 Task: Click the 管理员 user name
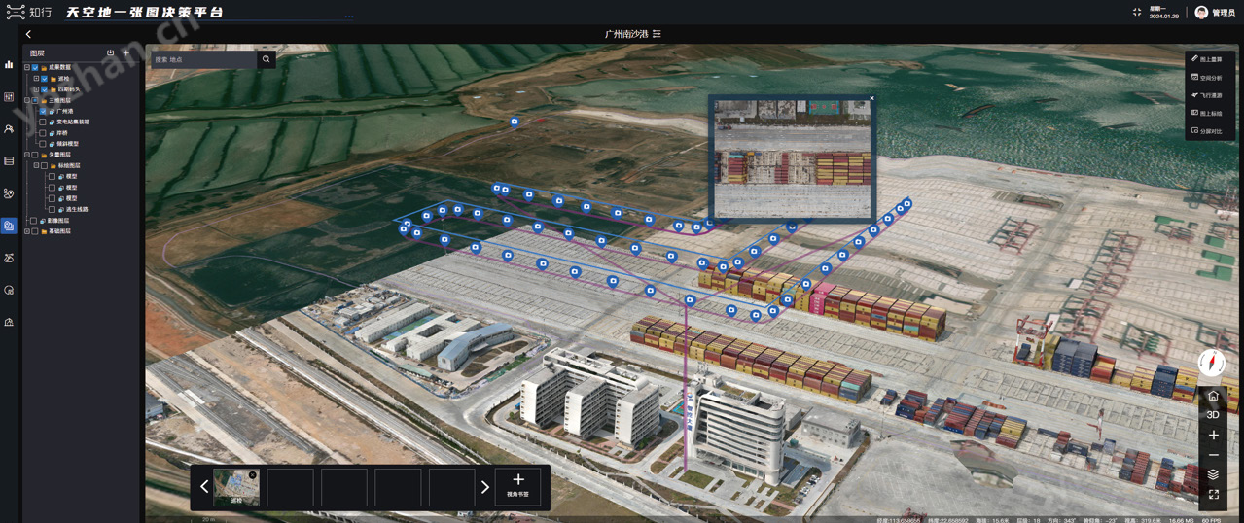coord(1224,13)
